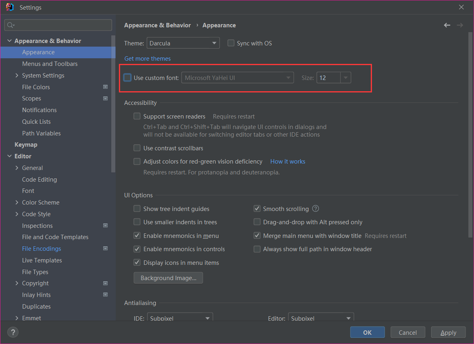Expand the Copyright node
The width and height of the screenshot is (474, 344).
(17, 283)
